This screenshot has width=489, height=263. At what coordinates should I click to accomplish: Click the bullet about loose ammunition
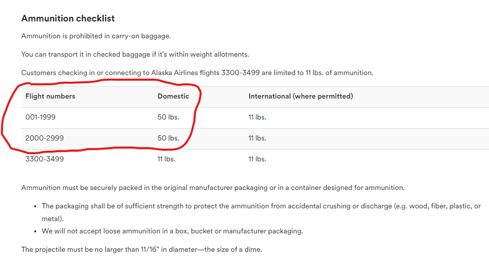click(x=172, y=231)
